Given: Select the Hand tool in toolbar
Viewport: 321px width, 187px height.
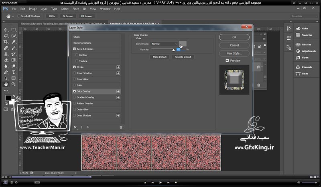Looking at the screenshot, I should click(6, 84).
